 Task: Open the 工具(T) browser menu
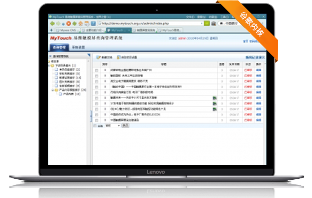click(x=224, y=17)
